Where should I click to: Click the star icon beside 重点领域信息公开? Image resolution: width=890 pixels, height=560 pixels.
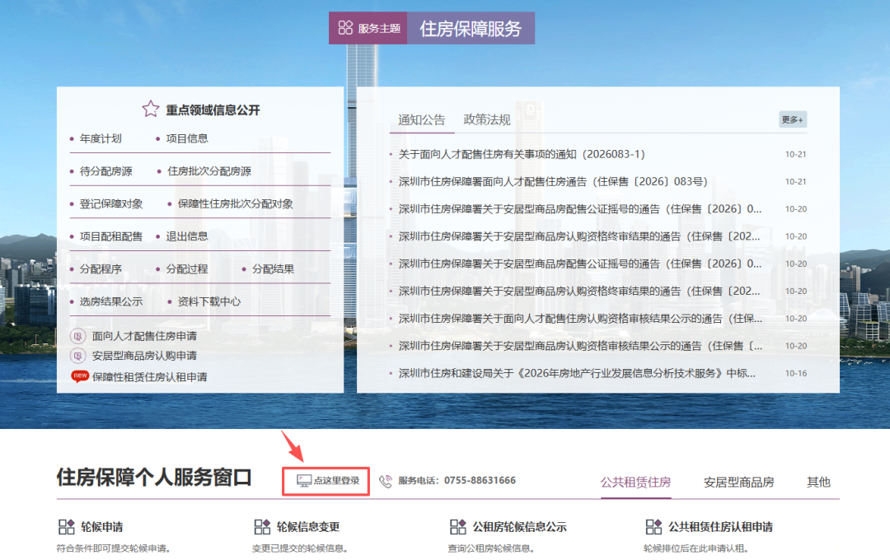(151, 109)
